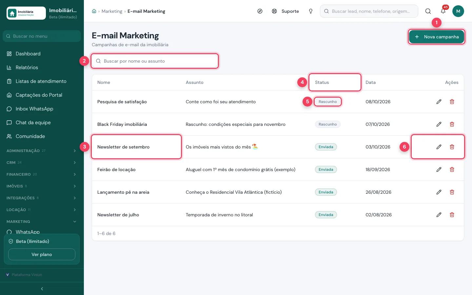Go to Inbox WhatsApp

[42, 109]
